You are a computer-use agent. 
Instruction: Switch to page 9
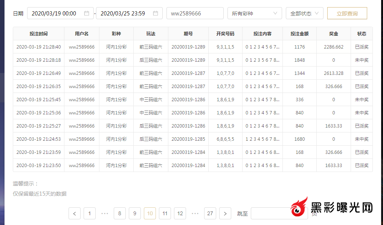135,213
